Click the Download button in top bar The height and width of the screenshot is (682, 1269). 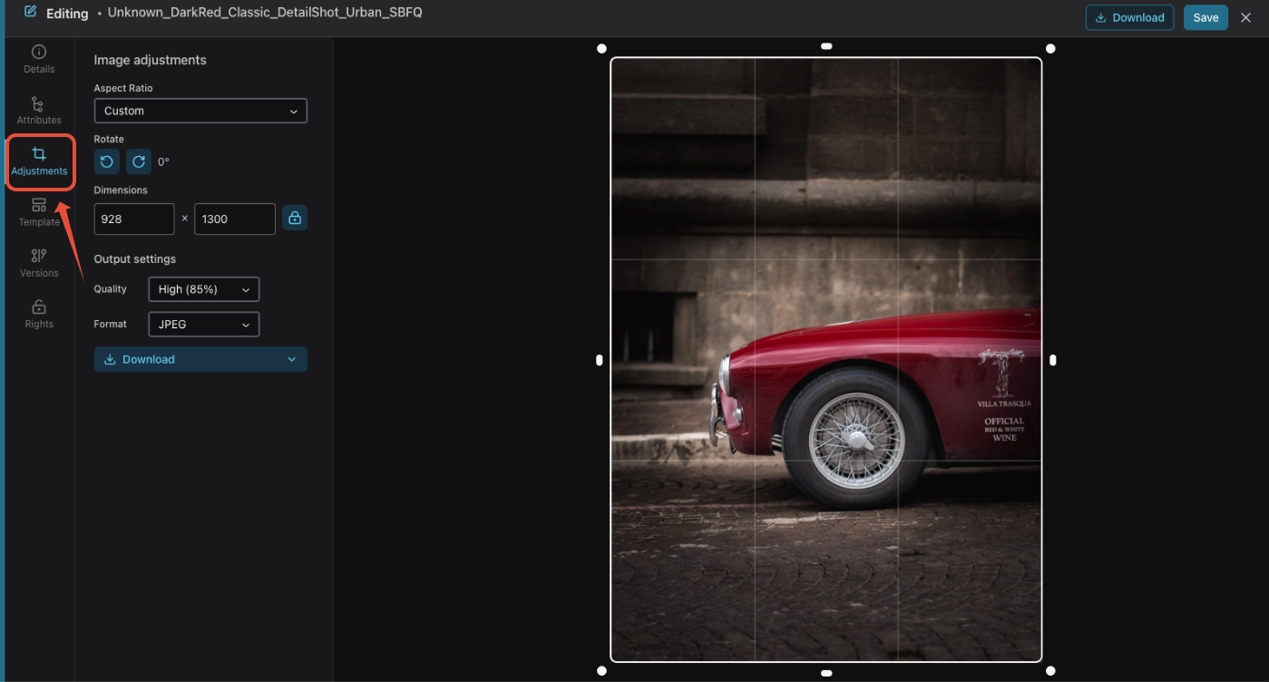[1129, 17]
